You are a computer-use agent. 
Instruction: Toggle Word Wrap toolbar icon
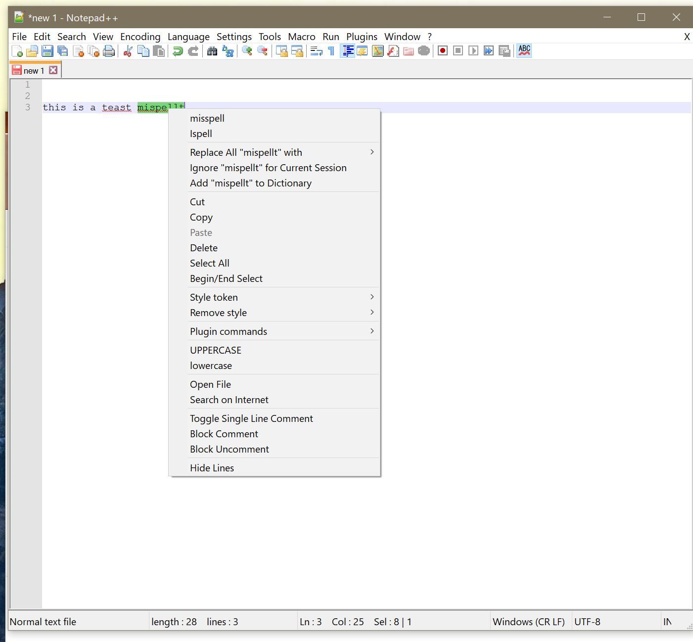[x=316, y=51]
